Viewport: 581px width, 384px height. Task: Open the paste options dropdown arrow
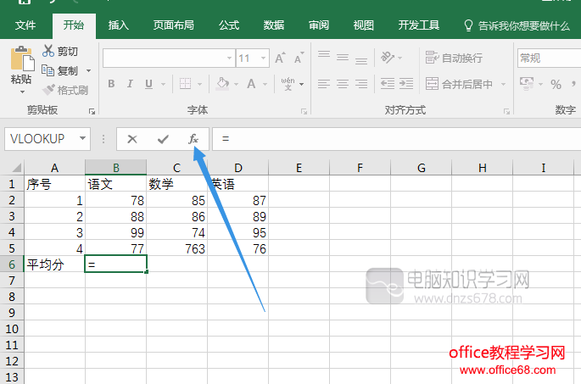[22, 92]
